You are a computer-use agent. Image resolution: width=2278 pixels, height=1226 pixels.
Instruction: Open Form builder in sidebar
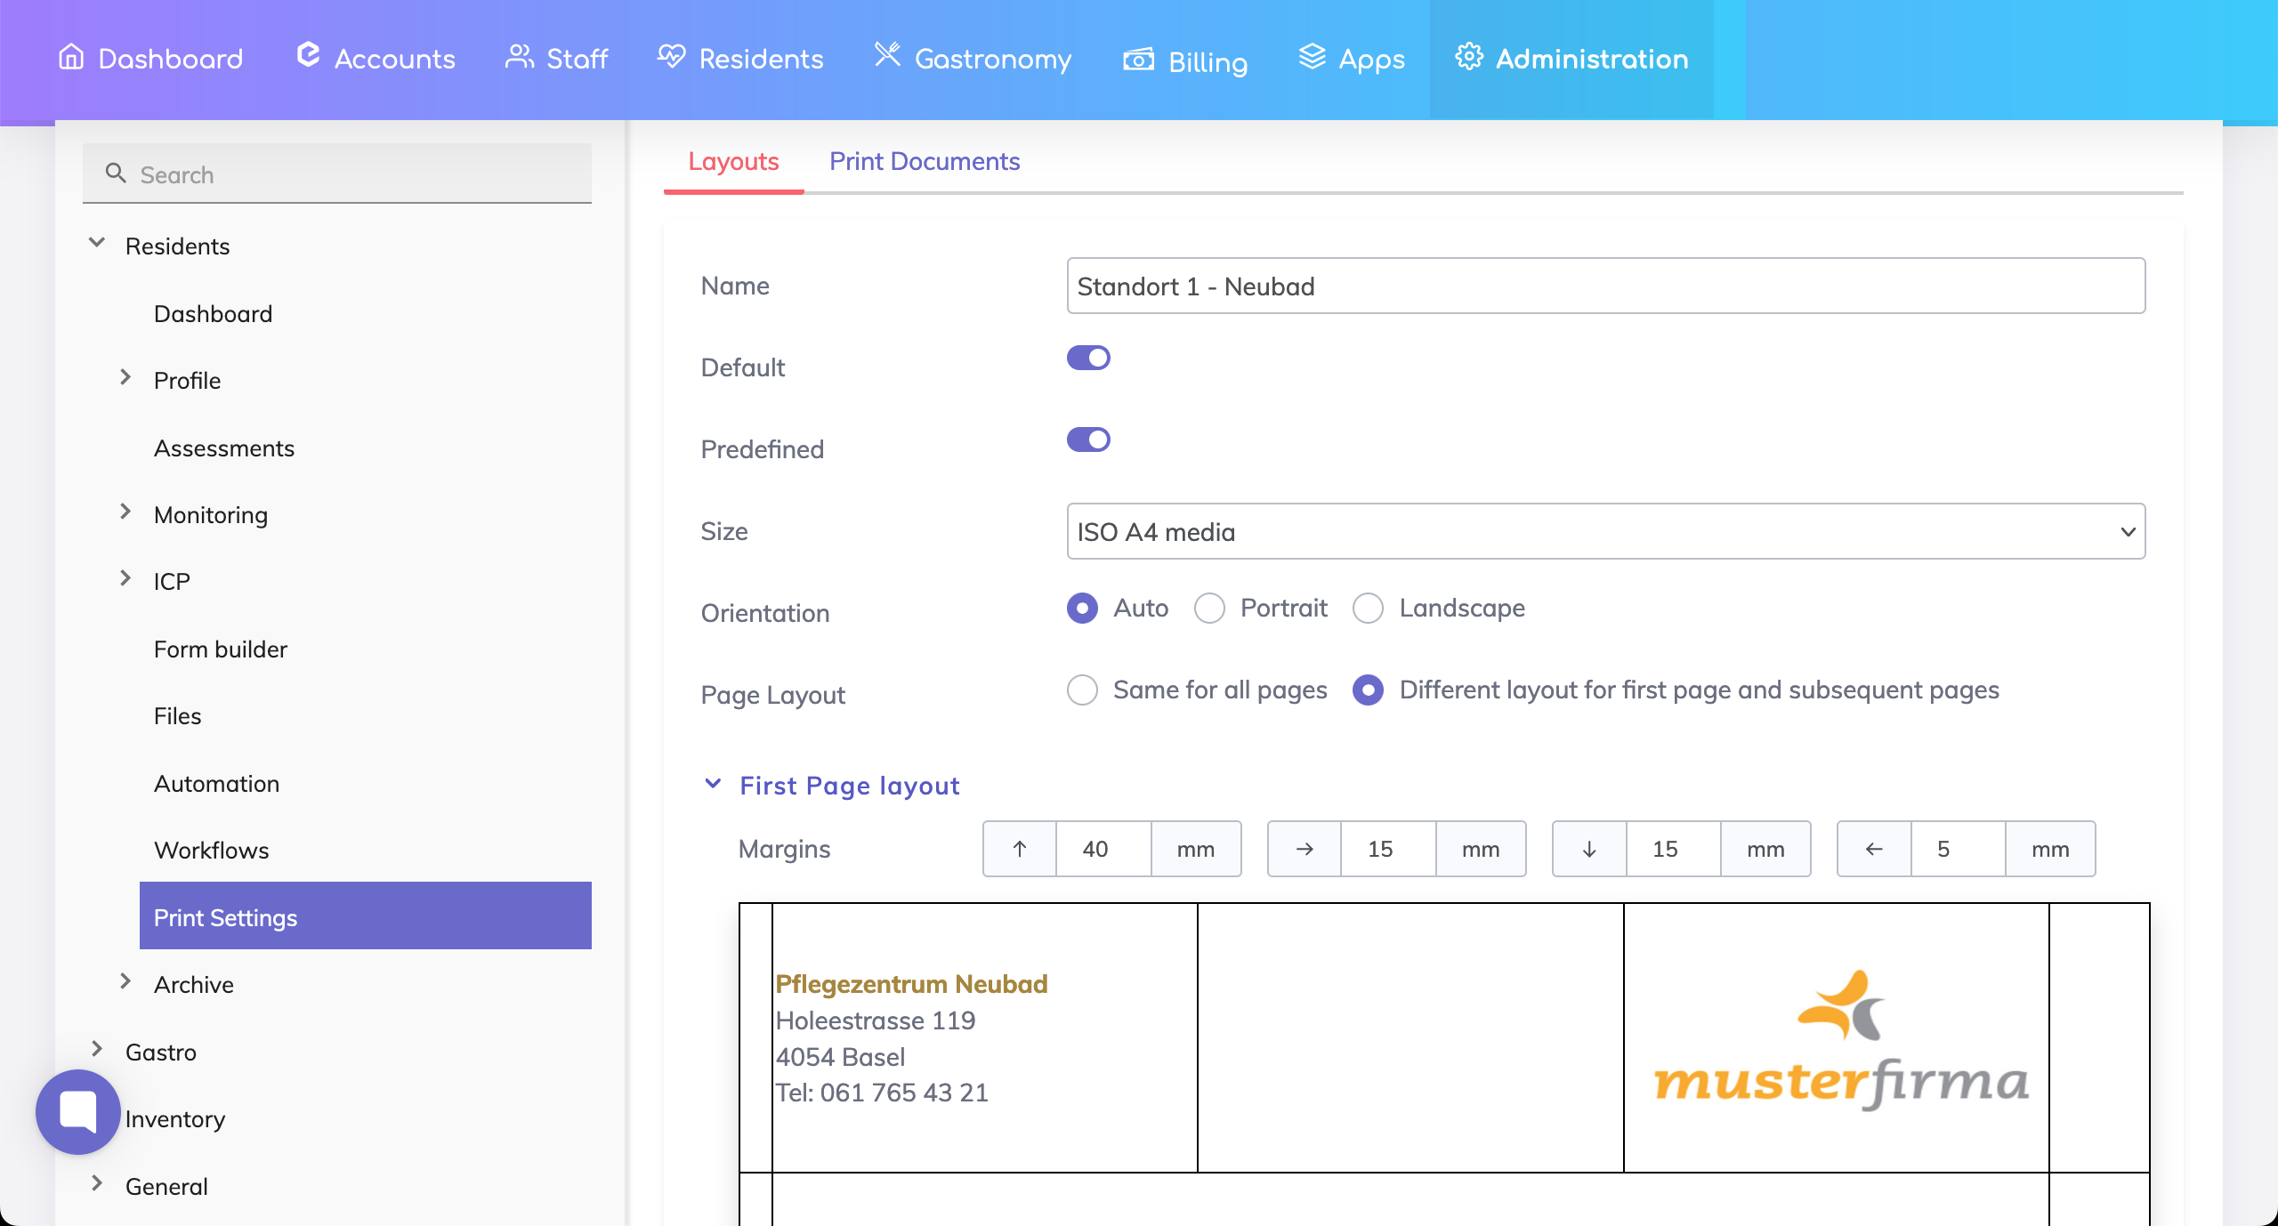pyautogui.click(x=220, y=649)
